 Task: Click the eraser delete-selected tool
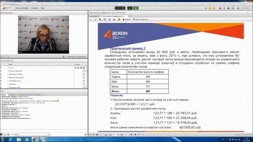pos(140,19)
